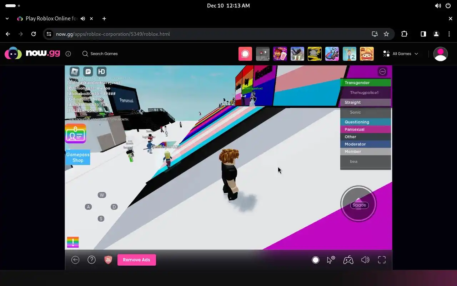
Task: Expand the All Games dropdown
Action: pyautogui.click(x=401, y=54)
